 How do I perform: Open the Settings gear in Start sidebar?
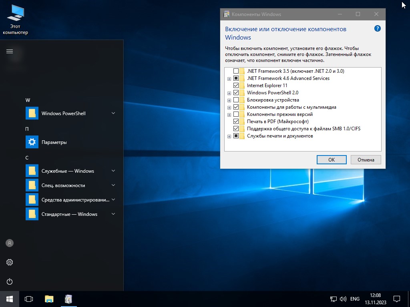(10, 262)
